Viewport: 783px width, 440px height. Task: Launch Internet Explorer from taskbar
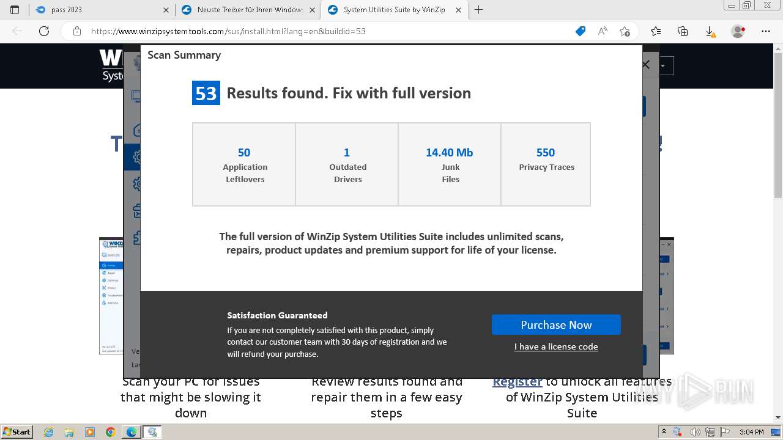tap(49, 432)
